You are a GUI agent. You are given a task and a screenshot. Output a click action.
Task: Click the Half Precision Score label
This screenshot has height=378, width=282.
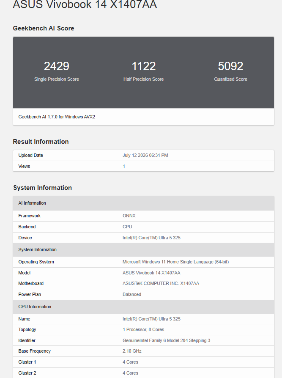point(144,79)
